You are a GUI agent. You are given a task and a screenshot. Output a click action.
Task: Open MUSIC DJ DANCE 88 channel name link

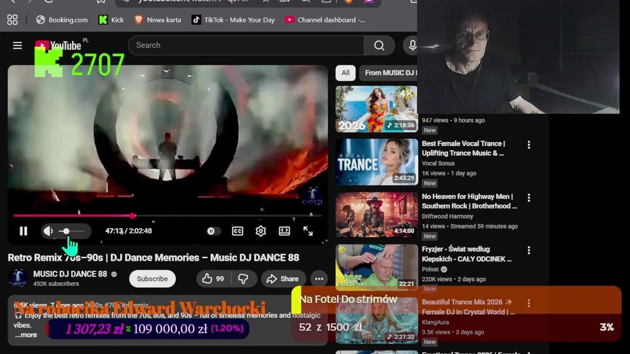(70, 274)
